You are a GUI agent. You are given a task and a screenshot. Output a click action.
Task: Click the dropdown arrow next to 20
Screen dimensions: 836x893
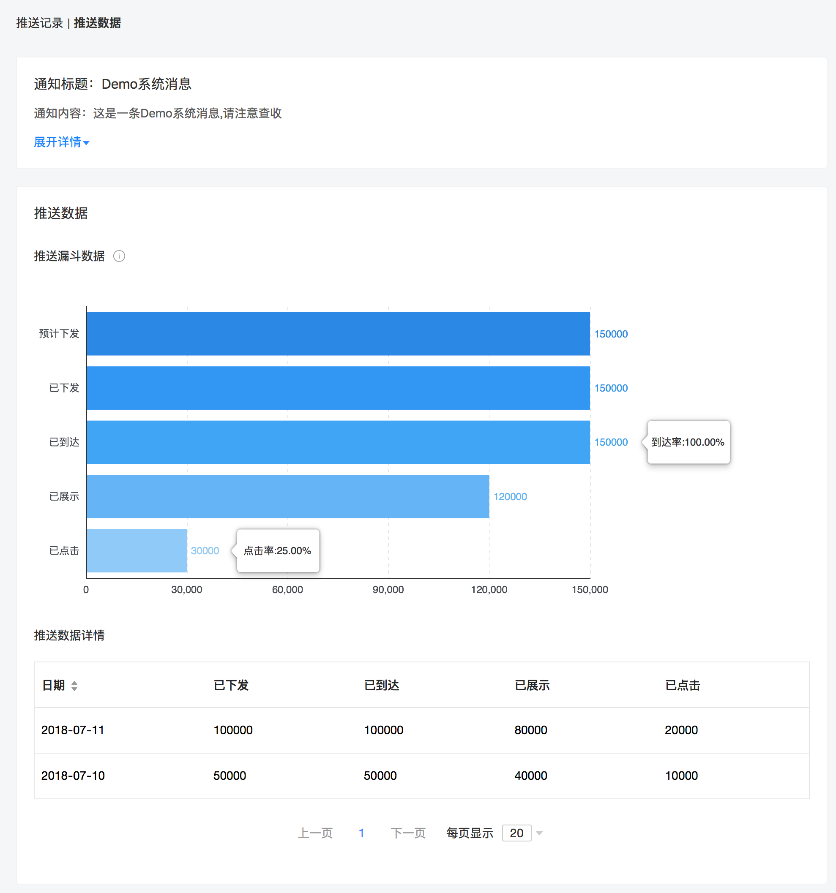[539, 833]
